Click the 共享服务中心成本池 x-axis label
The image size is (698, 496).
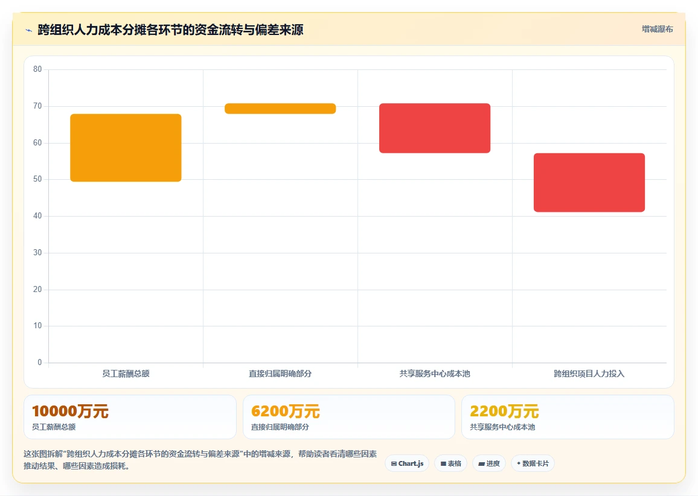tap(435, 374)
